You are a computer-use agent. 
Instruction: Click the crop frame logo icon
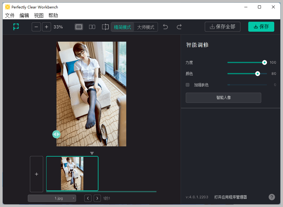(16, 27)
